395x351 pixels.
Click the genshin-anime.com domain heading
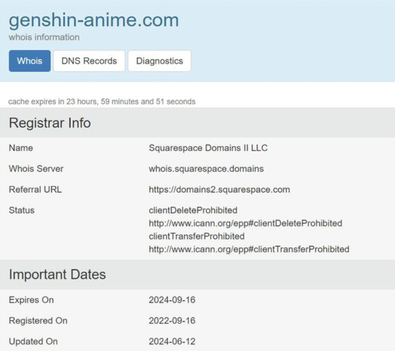coord(94,20)
